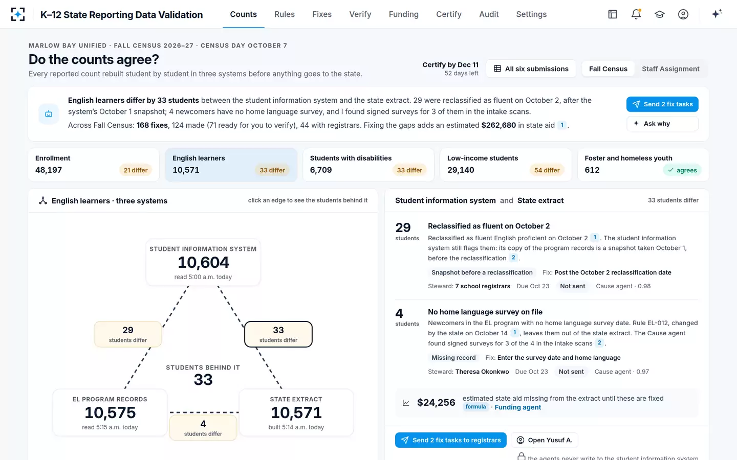Open notifications bell
The image size is (737, 460).
[x=636, y=14]
